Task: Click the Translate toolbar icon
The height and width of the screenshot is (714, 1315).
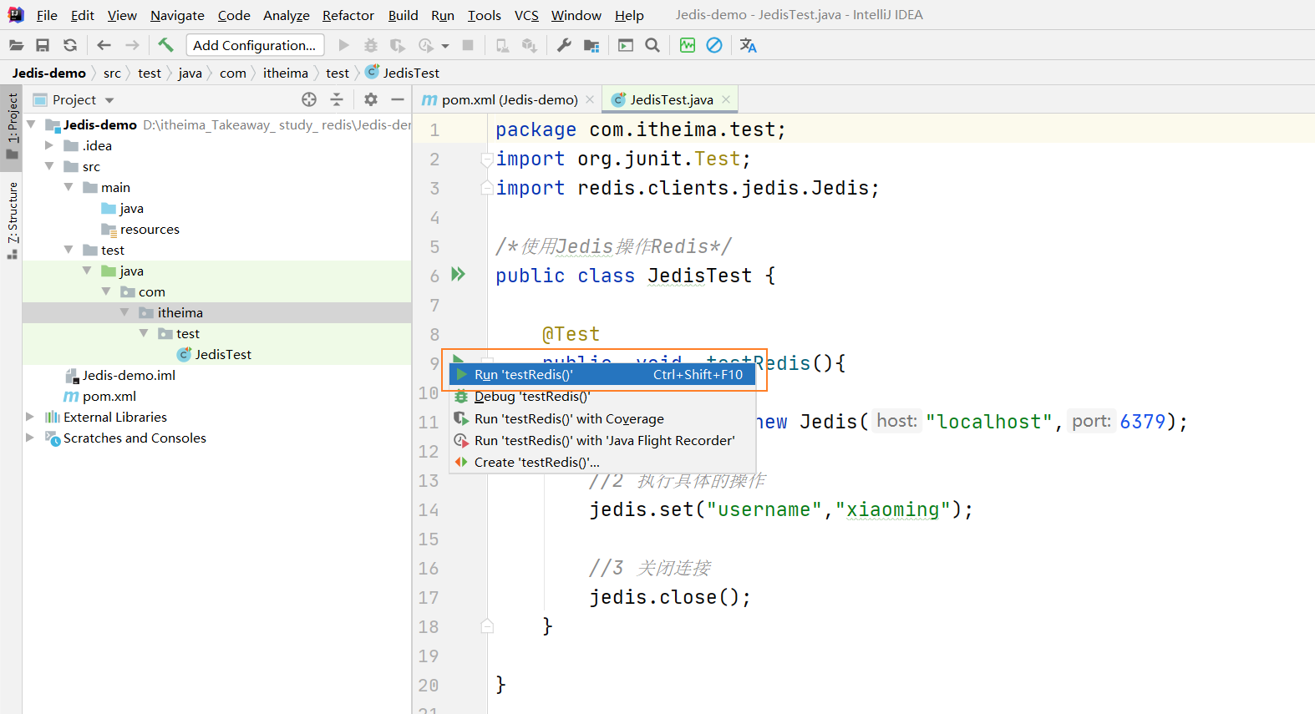Action: point(748,45)
